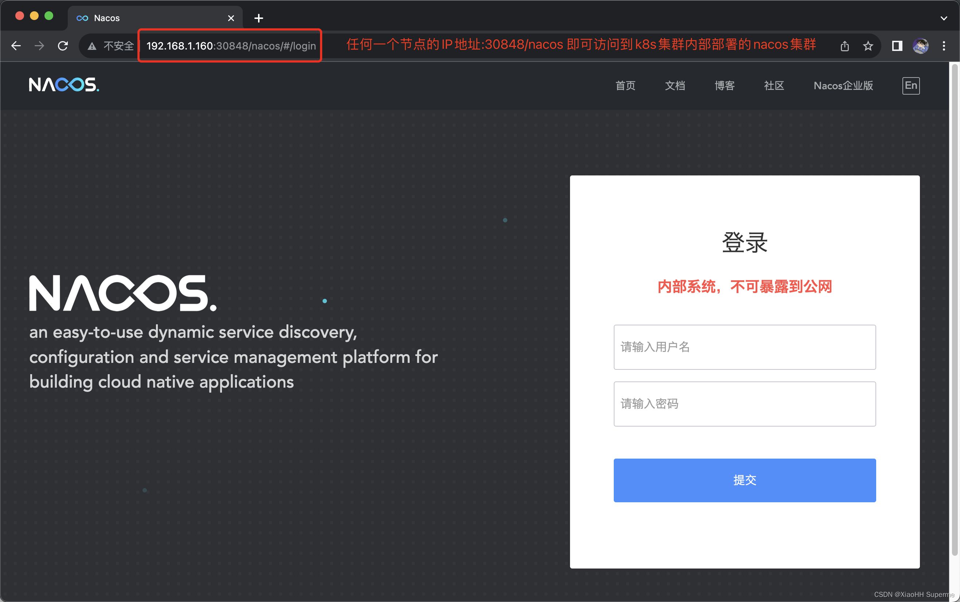Close the Nacos tab
960x602 pixels.
point(231,18)
